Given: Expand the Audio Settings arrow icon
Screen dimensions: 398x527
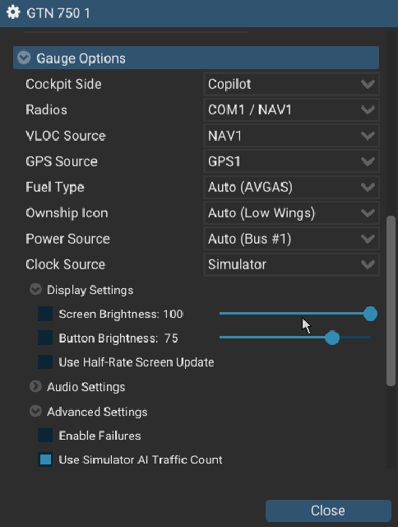Looking at the screenshot, I should [x=35, y=386].
